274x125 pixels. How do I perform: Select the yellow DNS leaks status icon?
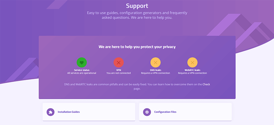click(155, 62)
